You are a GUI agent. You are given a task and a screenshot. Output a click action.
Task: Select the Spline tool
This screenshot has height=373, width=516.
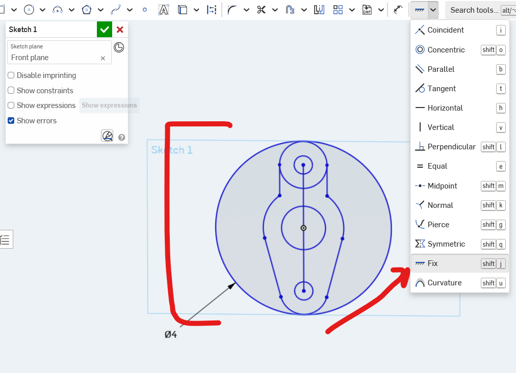[116, 10]
